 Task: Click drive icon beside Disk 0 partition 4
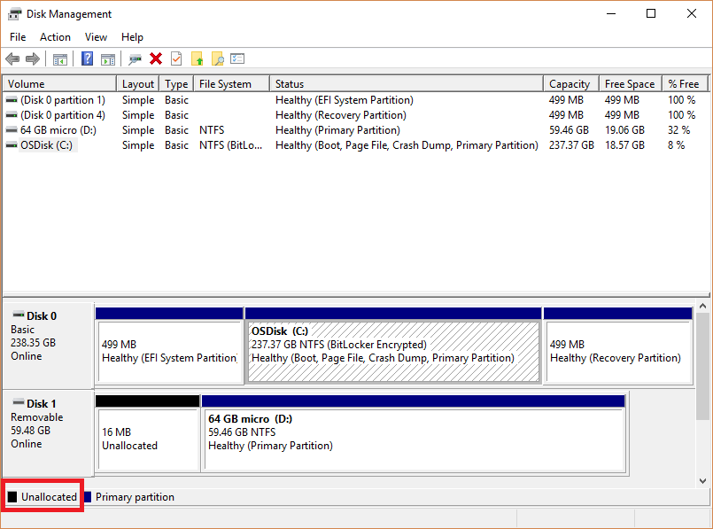coord(12,115)
